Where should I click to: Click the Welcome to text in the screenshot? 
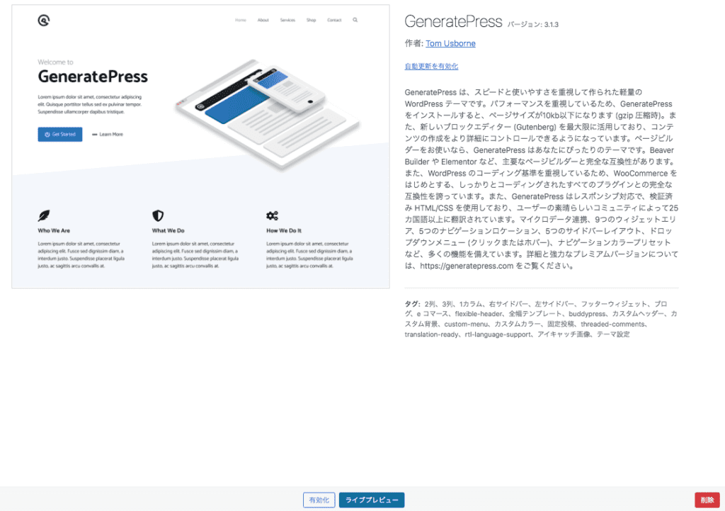click(x=55, y=62)
